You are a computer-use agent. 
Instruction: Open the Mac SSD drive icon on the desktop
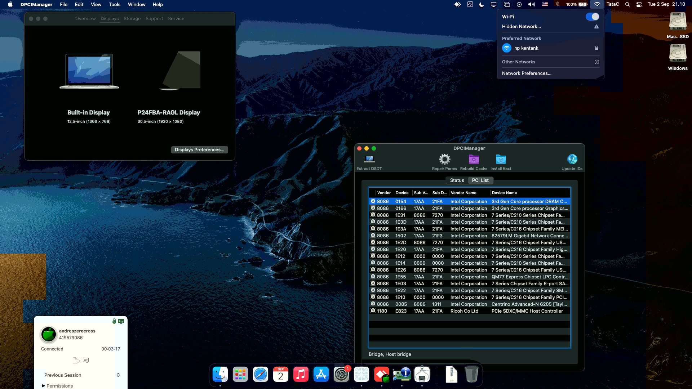678,22
